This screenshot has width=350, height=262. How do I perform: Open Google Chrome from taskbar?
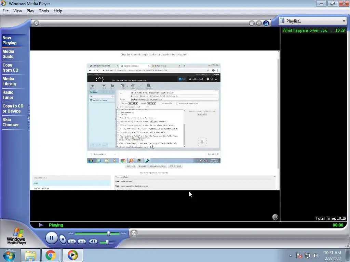pyautogui.click(x=51, y=255)
